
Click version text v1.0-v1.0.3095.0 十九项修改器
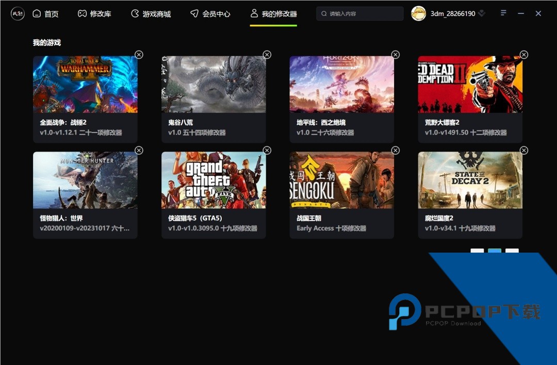tap(213, 228)
